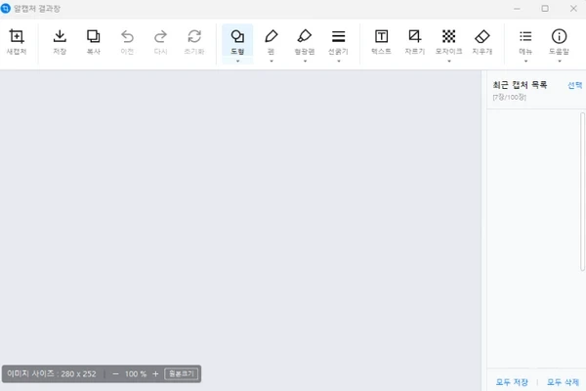Zoom out with the minus button
This screenshot has height=391, width=586.
coord(115,373)
